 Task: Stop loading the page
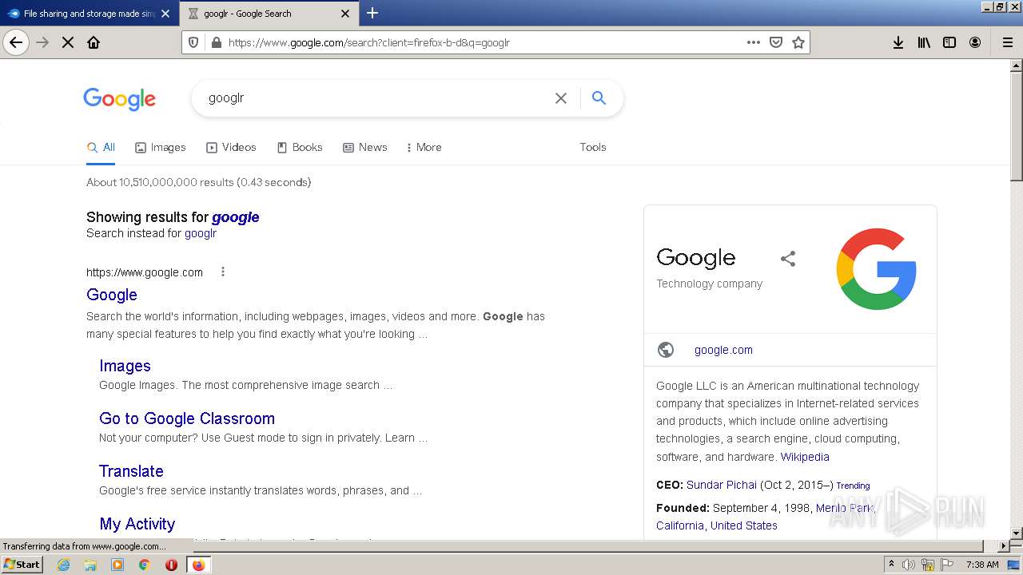68,42
